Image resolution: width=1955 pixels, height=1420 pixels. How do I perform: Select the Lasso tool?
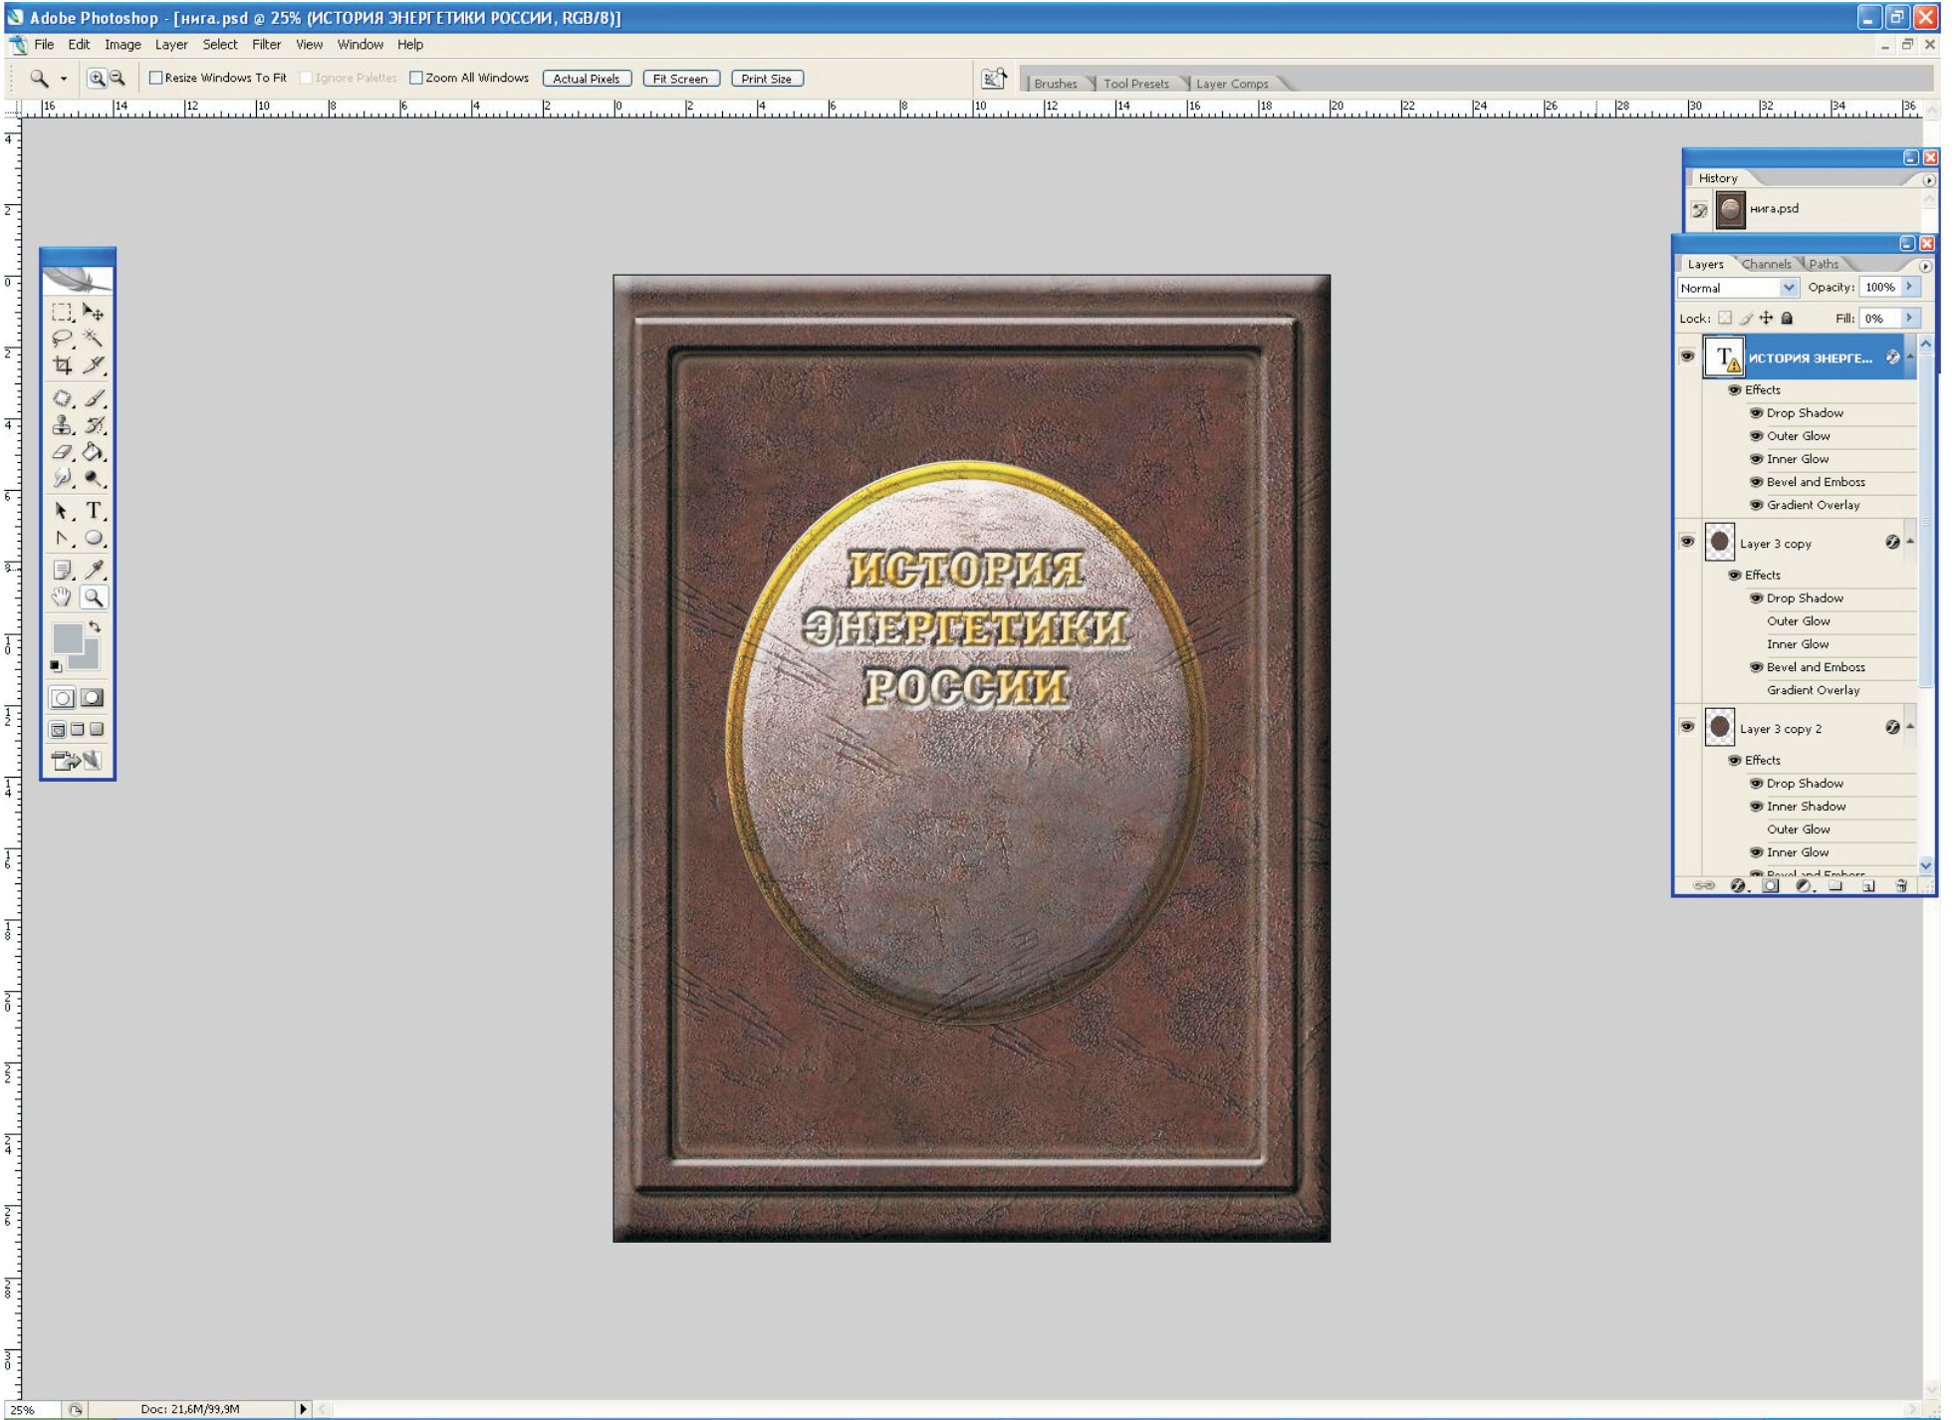[x=62, y=339]
